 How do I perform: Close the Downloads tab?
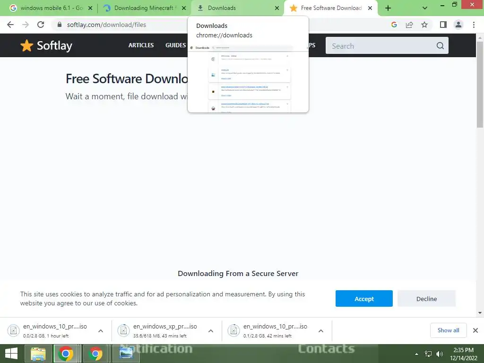point(277,9)
